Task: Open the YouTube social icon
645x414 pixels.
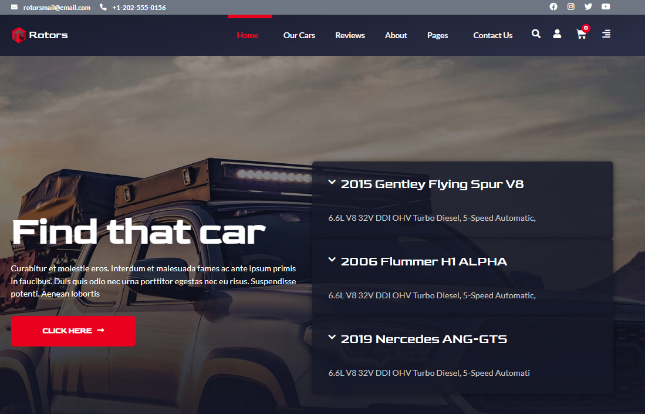Action: click(606, 7)
